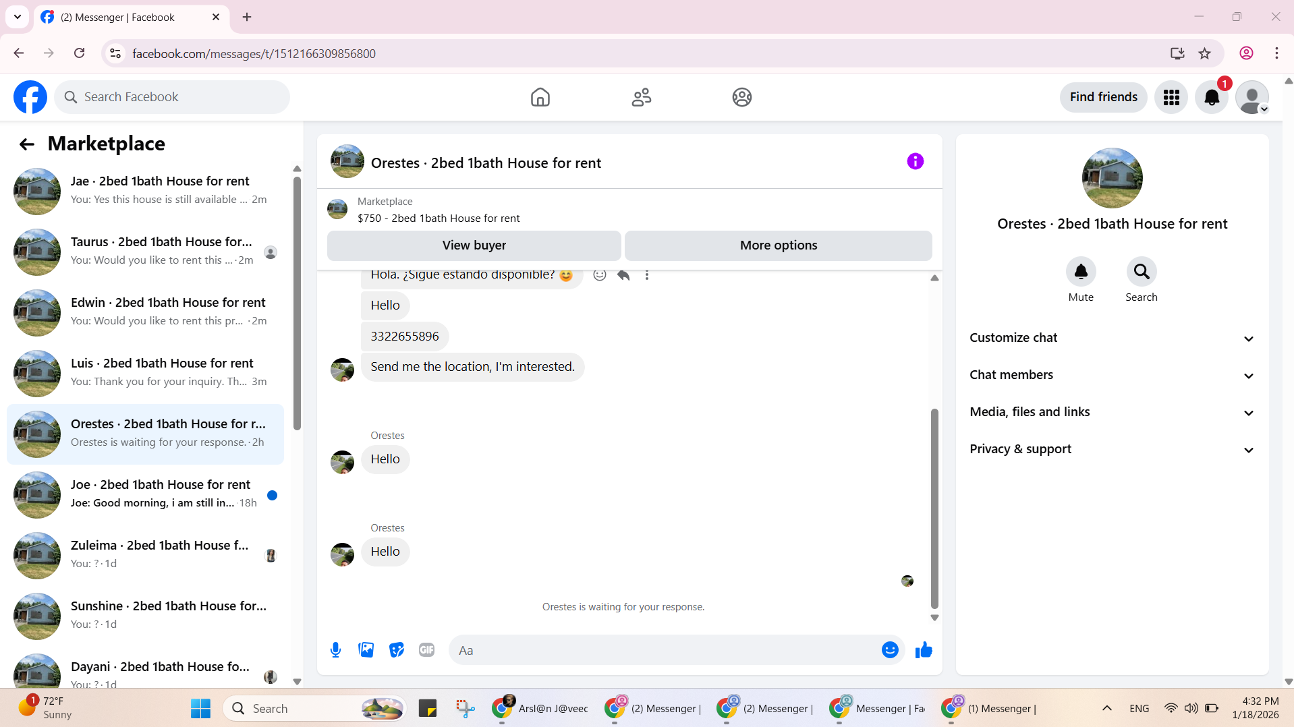The height and width of the screenshot is (727, 1294).
Task: Click the Search Facebook field
Action: [172, 97]
